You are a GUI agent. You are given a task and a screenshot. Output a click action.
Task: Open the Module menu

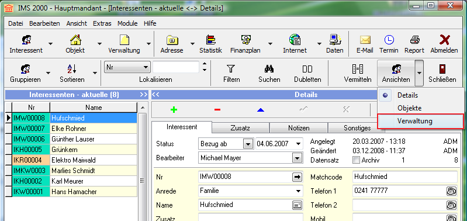(x=127, y=23)
